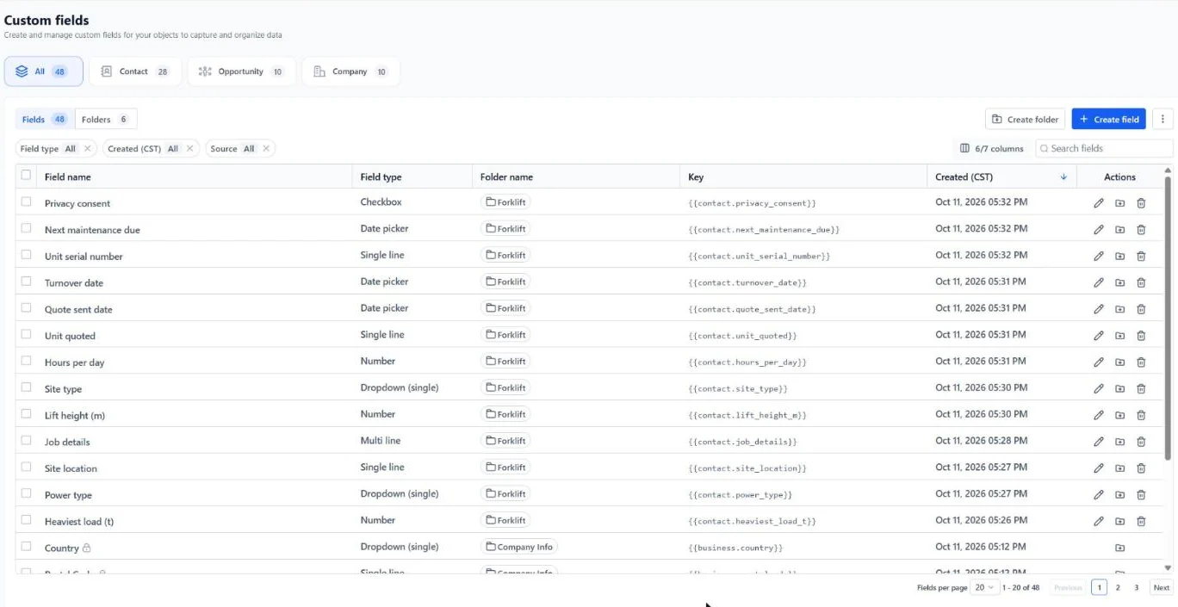The height and width of the screenshot is (607, 1178).
Task: Click pencil icon for Unit serial number
Action: (1099, 257)
